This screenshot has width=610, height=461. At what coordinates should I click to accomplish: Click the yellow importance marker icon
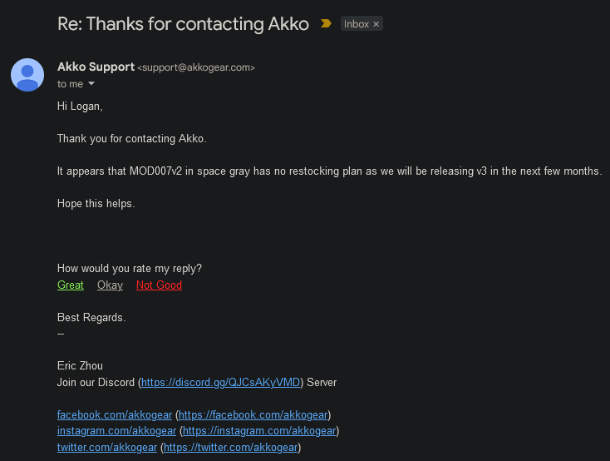327,24
